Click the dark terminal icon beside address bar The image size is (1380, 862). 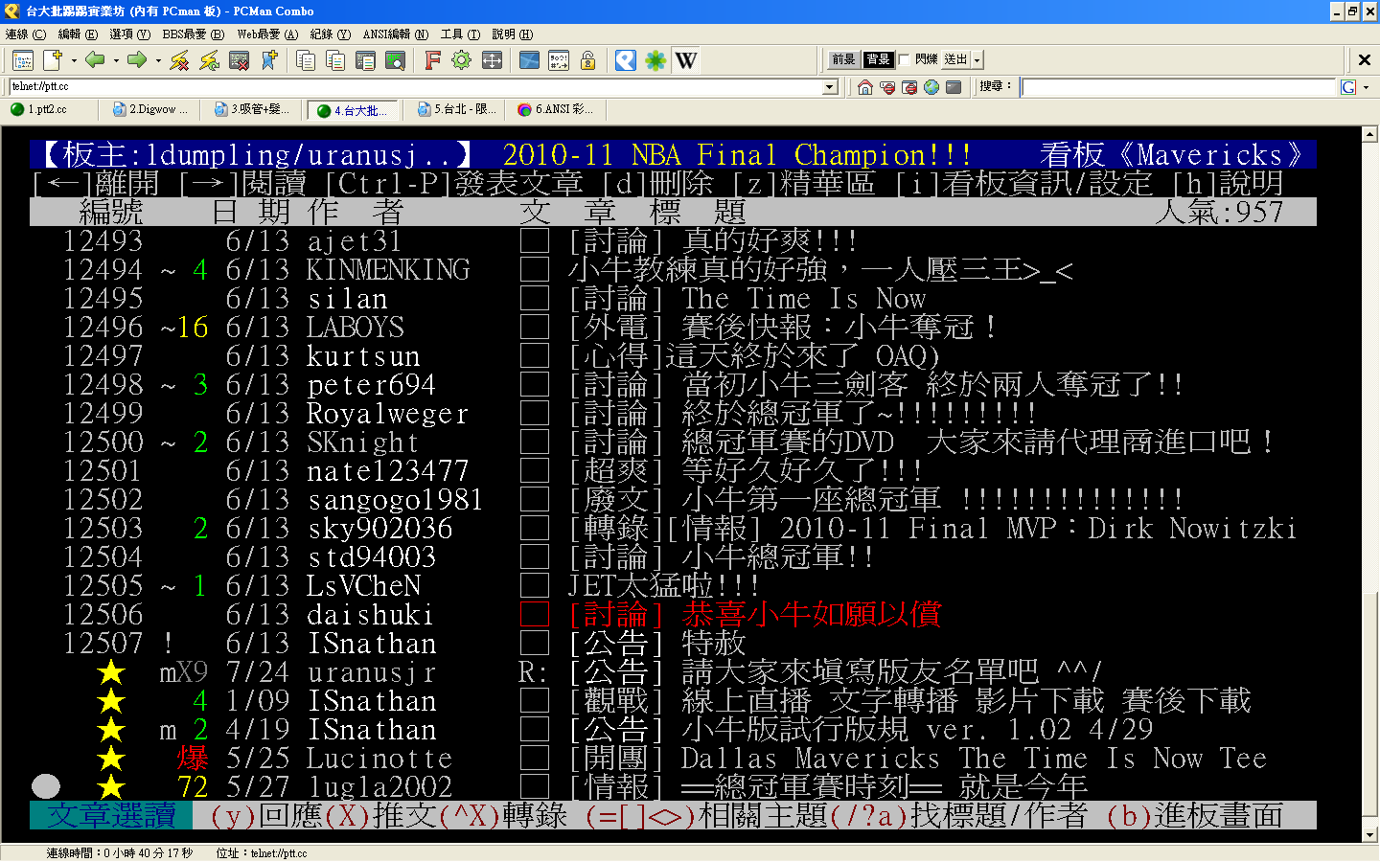954,87
